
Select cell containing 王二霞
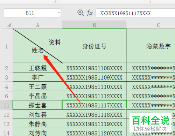click(37, 86)
